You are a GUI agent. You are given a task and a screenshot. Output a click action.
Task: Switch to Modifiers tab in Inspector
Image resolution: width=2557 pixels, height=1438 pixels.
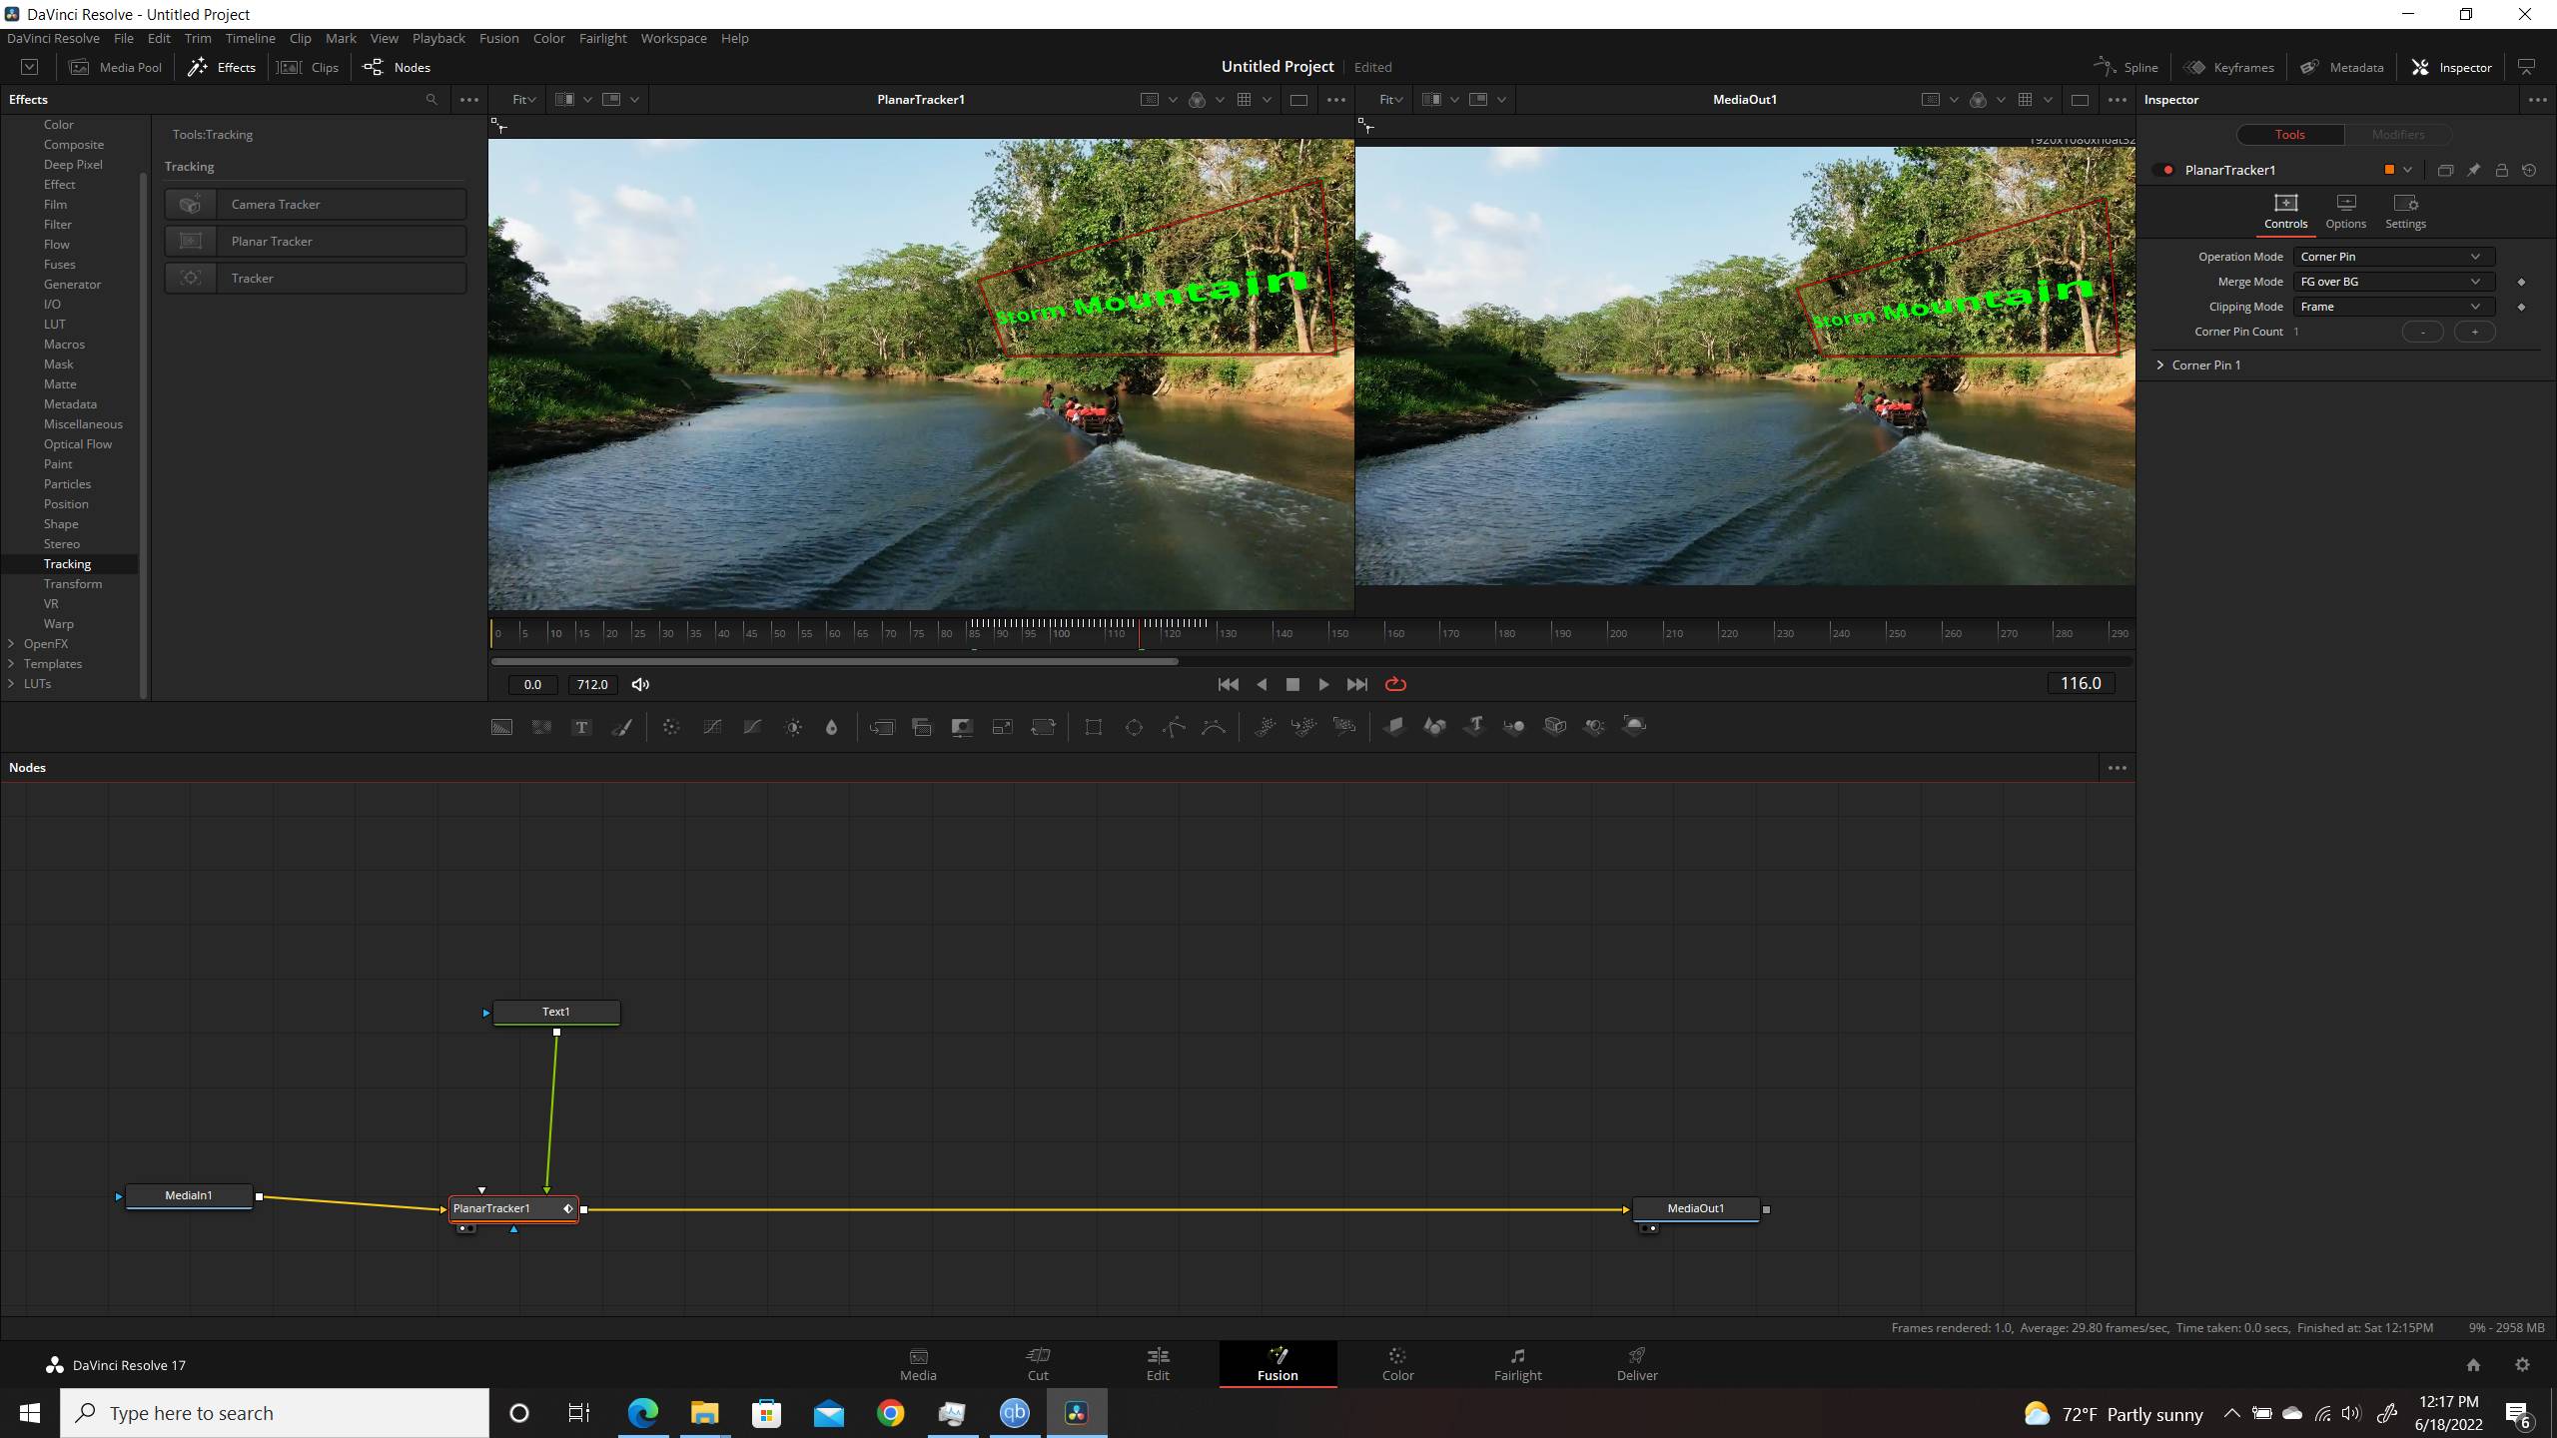(2397, 134)
